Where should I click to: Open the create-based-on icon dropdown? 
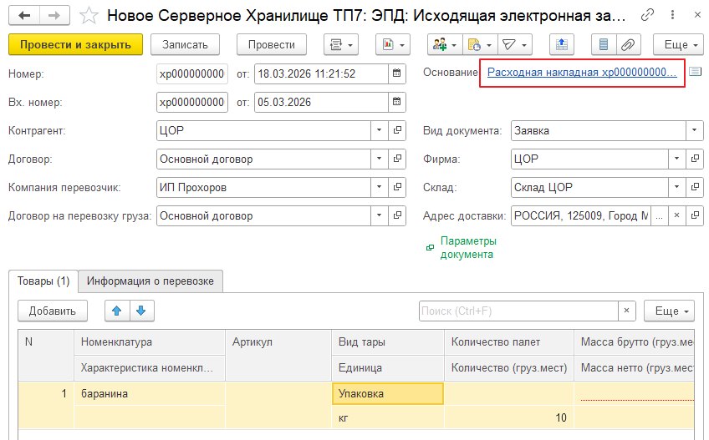(x=480, y=45)
